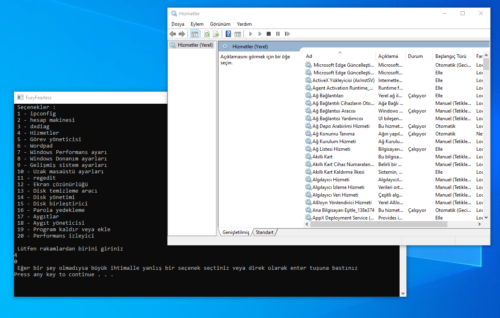Click gear icon of Algılayıcı Hizmeti
The height and width of the screenshot is (318, 500).
tap(308, 180)
